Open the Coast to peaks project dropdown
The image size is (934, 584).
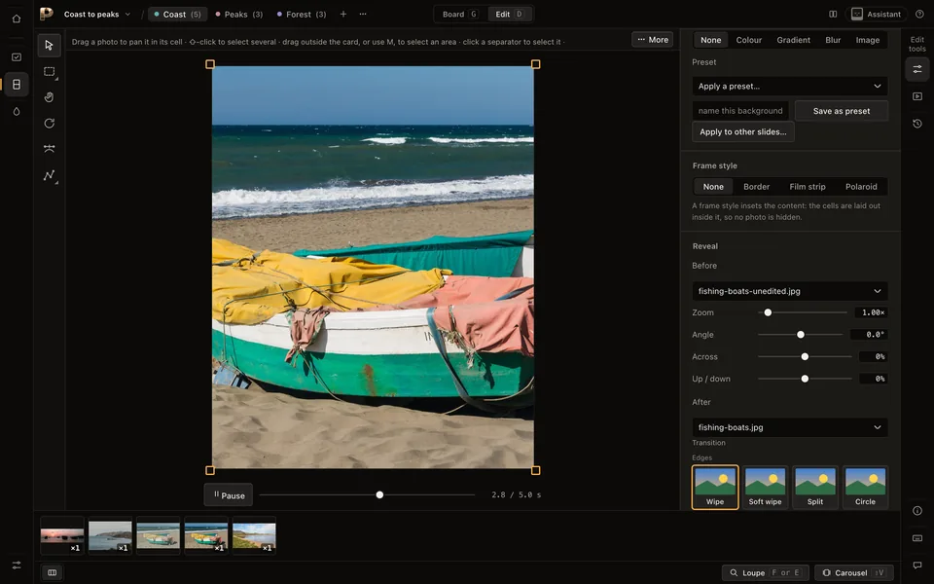pos(97,15)
